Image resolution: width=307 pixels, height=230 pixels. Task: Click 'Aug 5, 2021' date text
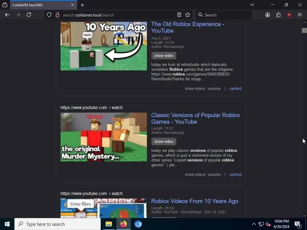point(161,38)
